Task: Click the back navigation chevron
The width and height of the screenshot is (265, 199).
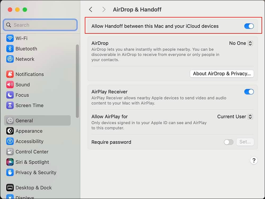Action: click(90, 9)
